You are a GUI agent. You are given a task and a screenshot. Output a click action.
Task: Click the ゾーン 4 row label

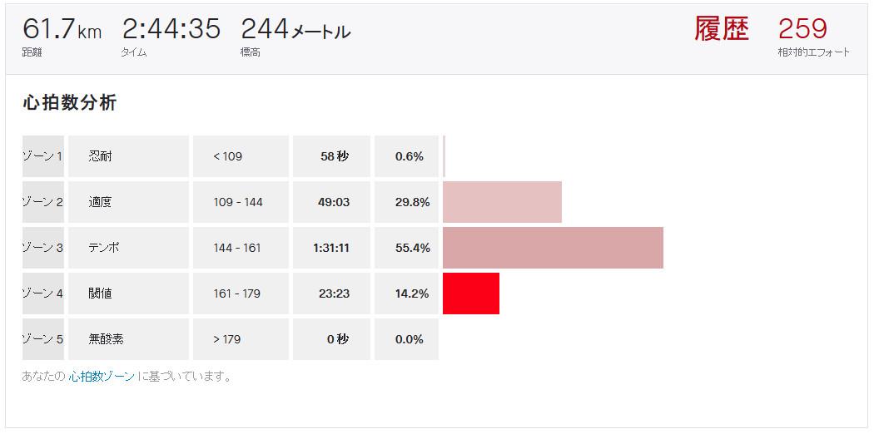tap(43, 293)
